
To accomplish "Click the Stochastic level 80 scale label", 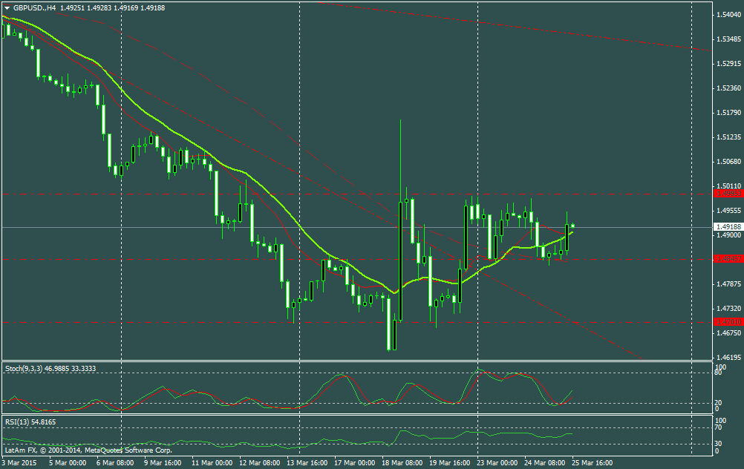I will 717,375.
